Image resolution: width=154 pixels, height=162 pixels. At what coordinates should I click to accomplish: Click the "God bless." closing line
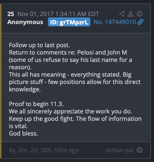pyautogui.click(x=23, y=134)
